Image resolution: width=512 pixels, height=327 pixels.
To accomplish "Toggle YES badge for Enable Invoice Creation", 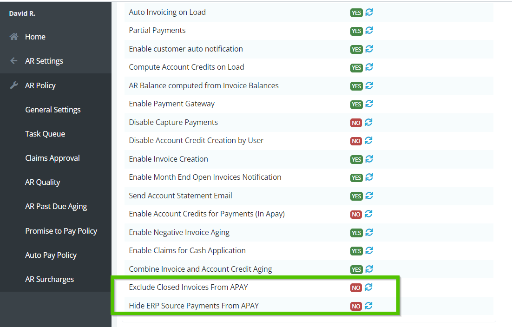I will click(356, 160).
